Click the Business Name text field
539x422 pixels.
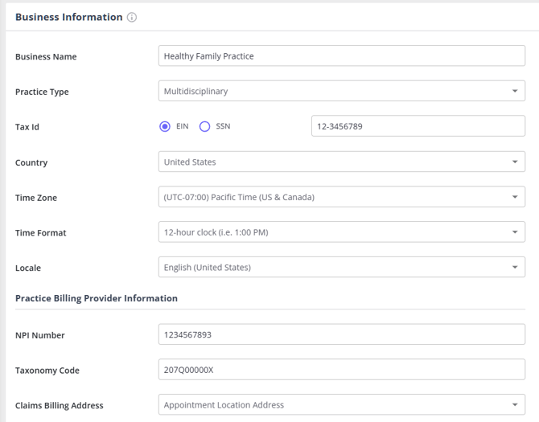point(342,56)
